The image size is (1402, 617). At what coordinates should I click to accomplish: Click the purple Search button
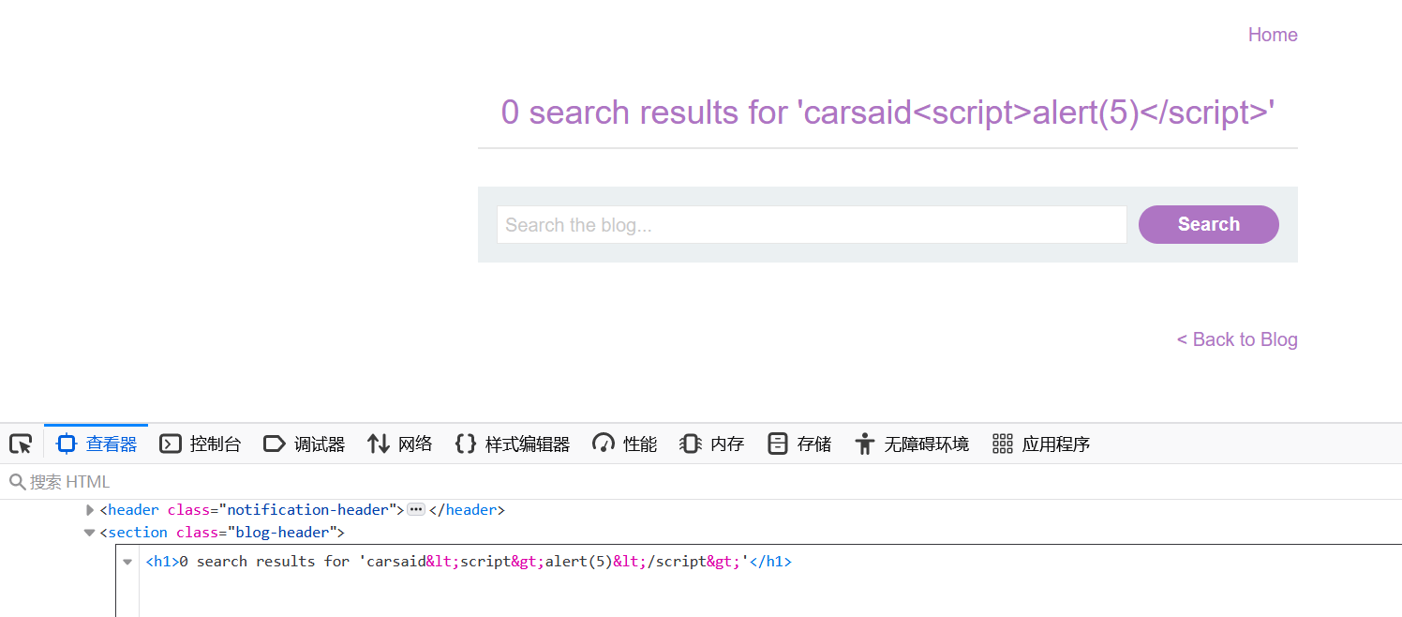pos(1208,225)
